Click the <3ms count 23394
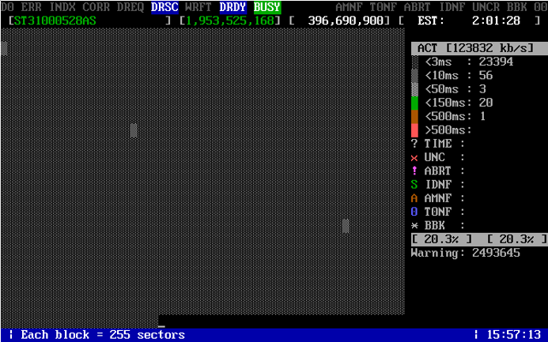 click(497, 62)
